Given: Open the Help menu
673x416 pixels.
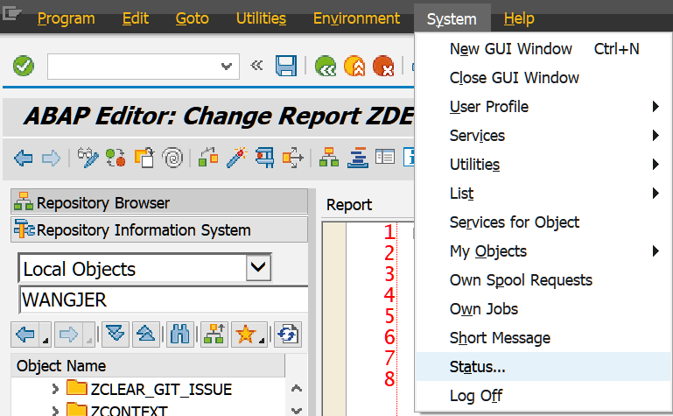Looking at the screenshot, I should 519,18.
